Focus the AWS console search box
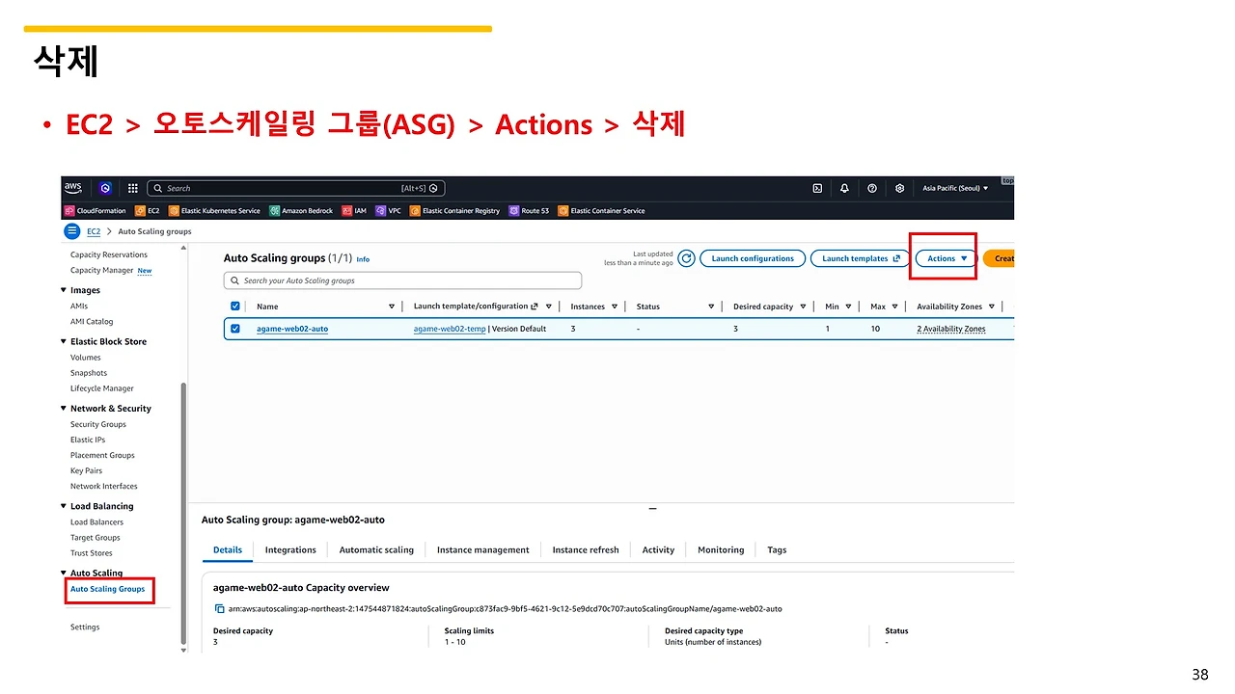This screenshot has height=694, width=1235. (295, 189)
